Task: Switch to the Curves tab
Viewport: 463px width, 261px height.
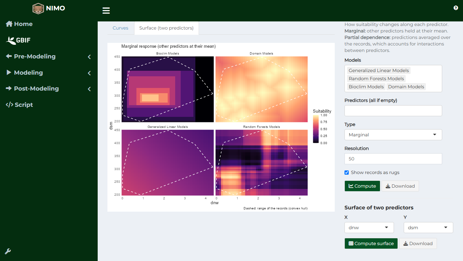Action: [x=120, y=28]
